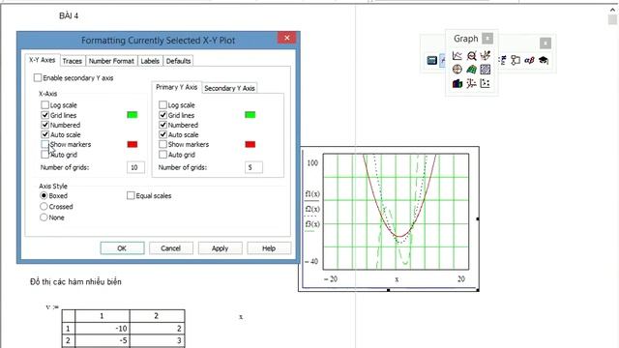Open the Greek symbol toolbar icon
Image resolution: width=619 pixels, height=348 pixels.
click(x=529, y=60)
